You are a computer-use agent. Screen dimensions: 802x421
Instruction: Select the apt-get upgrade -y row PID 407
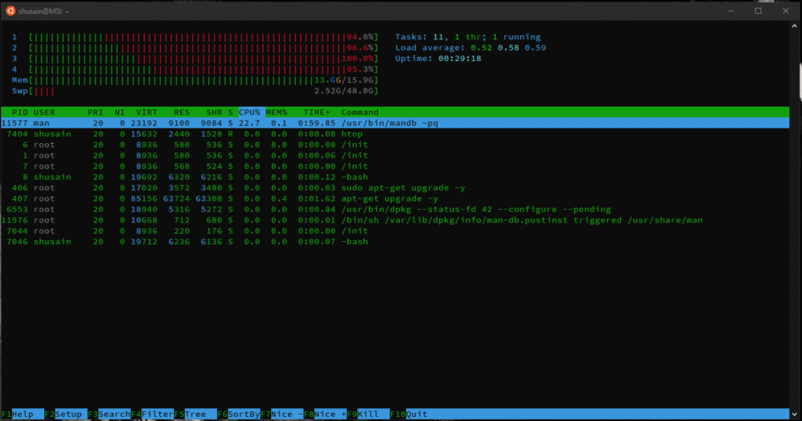coord(395,198)
